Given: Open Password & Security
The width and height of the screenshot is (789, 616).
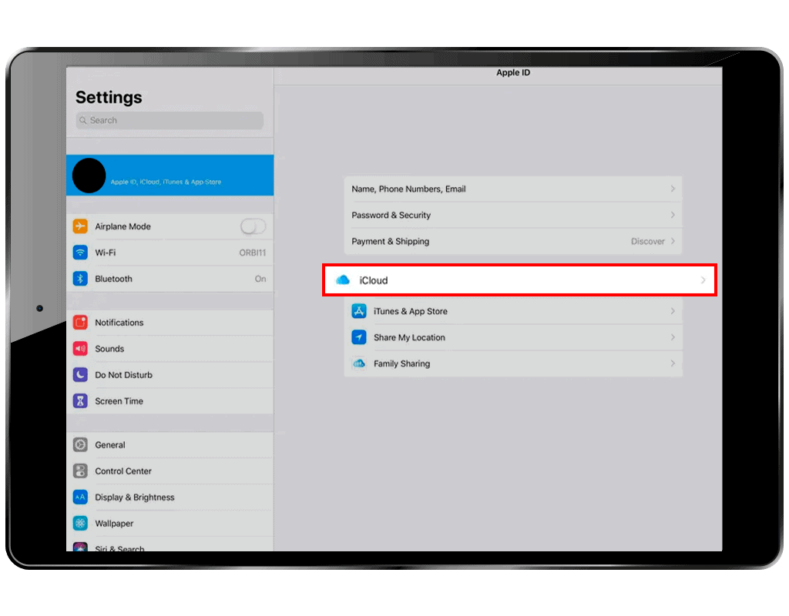Looking at the screenshot, I should 512,215.
